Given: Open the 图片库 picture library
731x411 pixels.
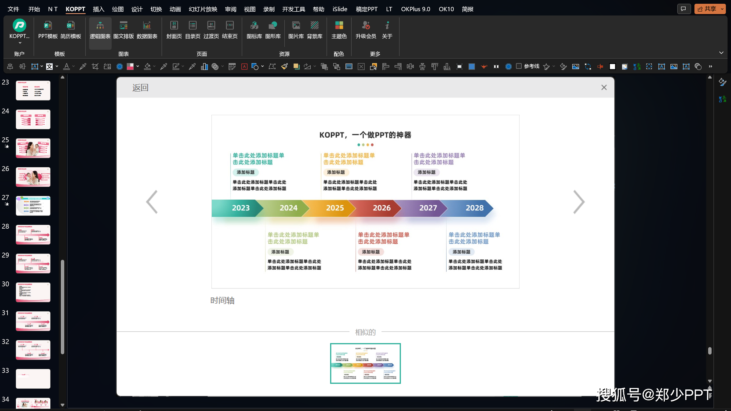Looking at the screenshot, I should tap(296, 29).
